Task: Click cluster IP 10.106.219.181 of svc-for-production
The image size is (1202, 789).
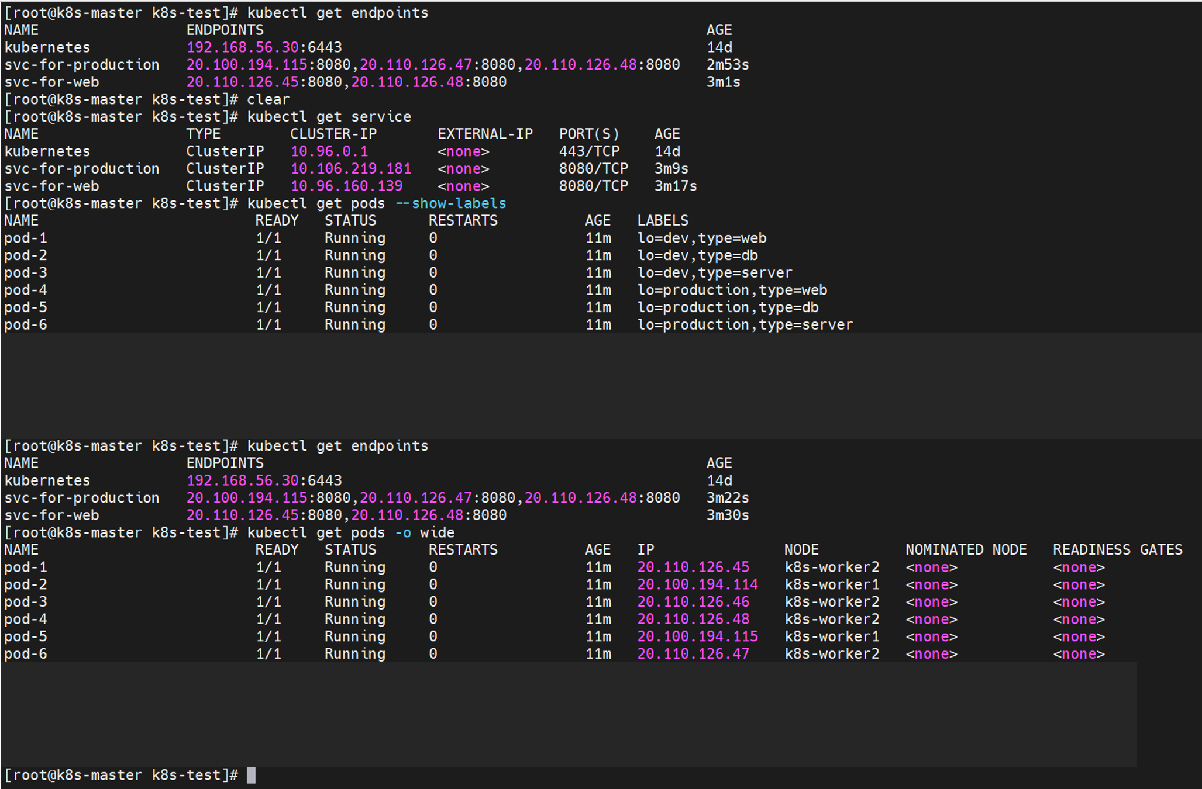Action: [x=351, y=169]
